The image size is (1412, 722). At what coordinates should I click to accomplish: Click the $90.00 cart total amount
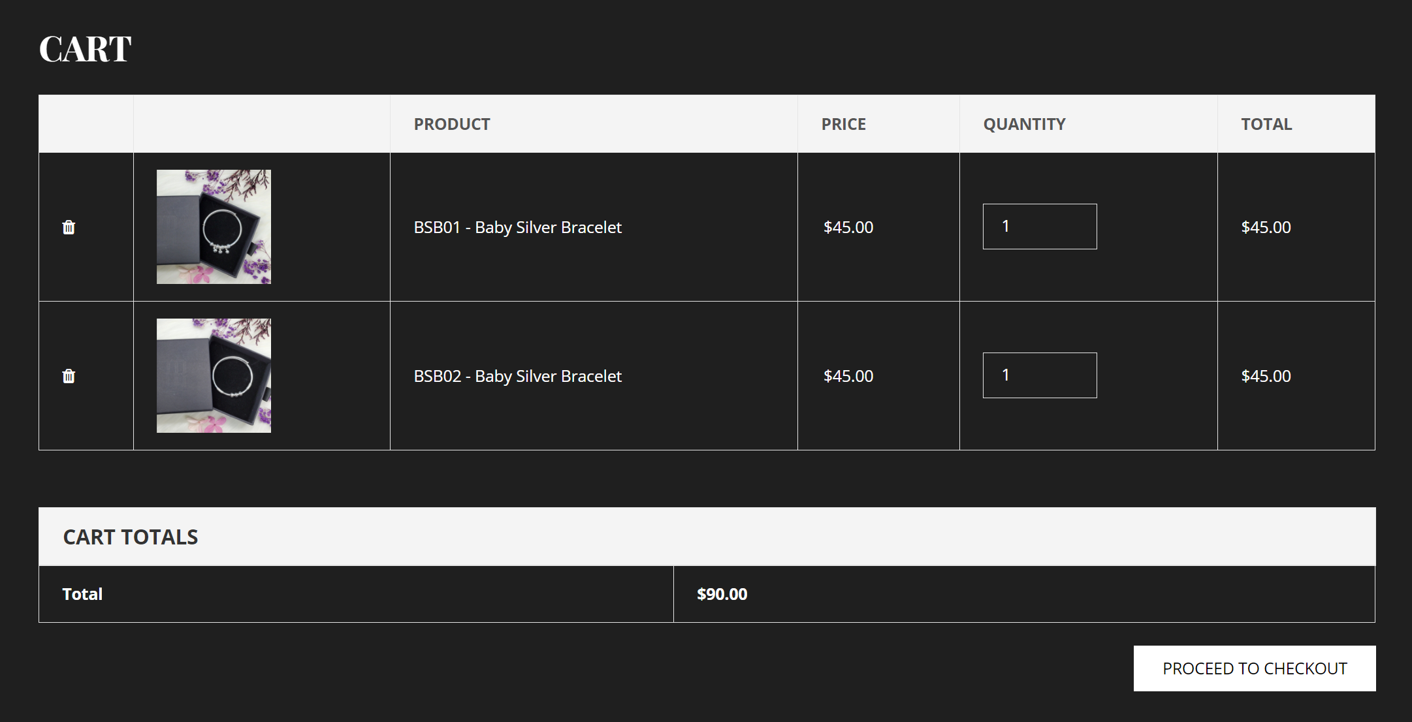[722, 594]
